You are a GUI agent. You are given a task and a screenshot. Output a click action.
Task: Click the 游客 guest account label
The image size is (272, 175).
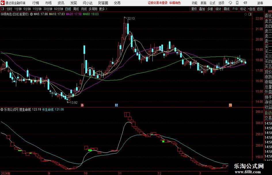[x=260, y=3]
